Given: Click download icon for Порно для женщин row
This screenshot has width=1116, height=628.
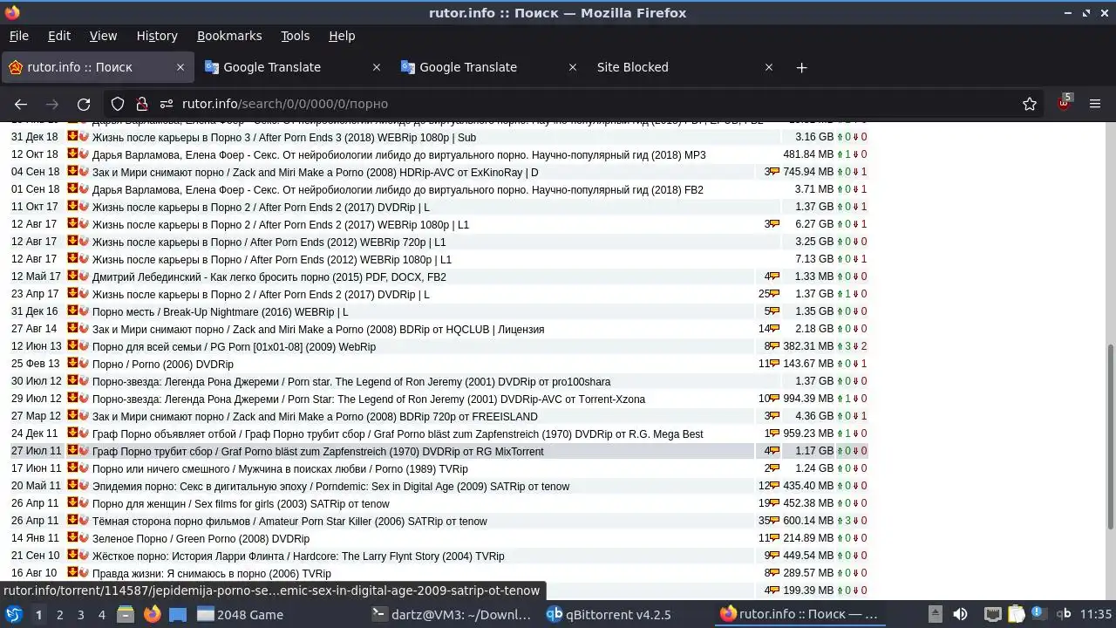Looking at the screenshot, I should tap(73, 503).
